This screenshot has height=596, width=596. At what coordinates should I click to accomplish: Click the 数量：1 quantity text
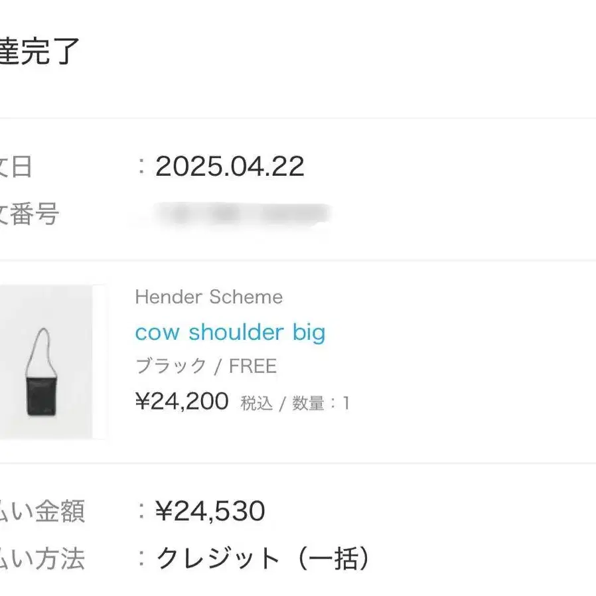point(319,403)
